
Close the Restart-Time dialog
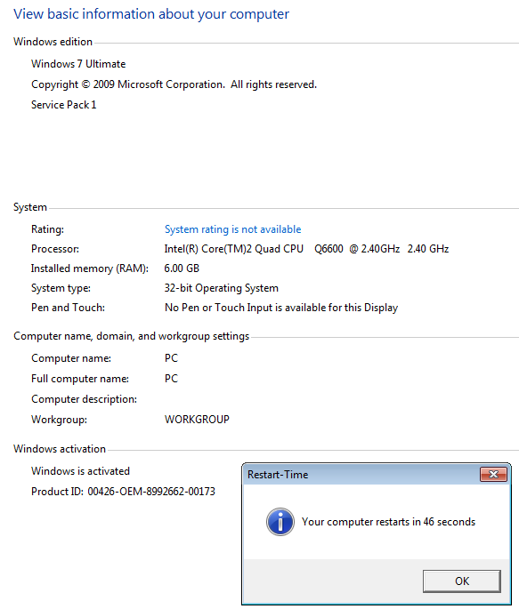tap(493, 474)
